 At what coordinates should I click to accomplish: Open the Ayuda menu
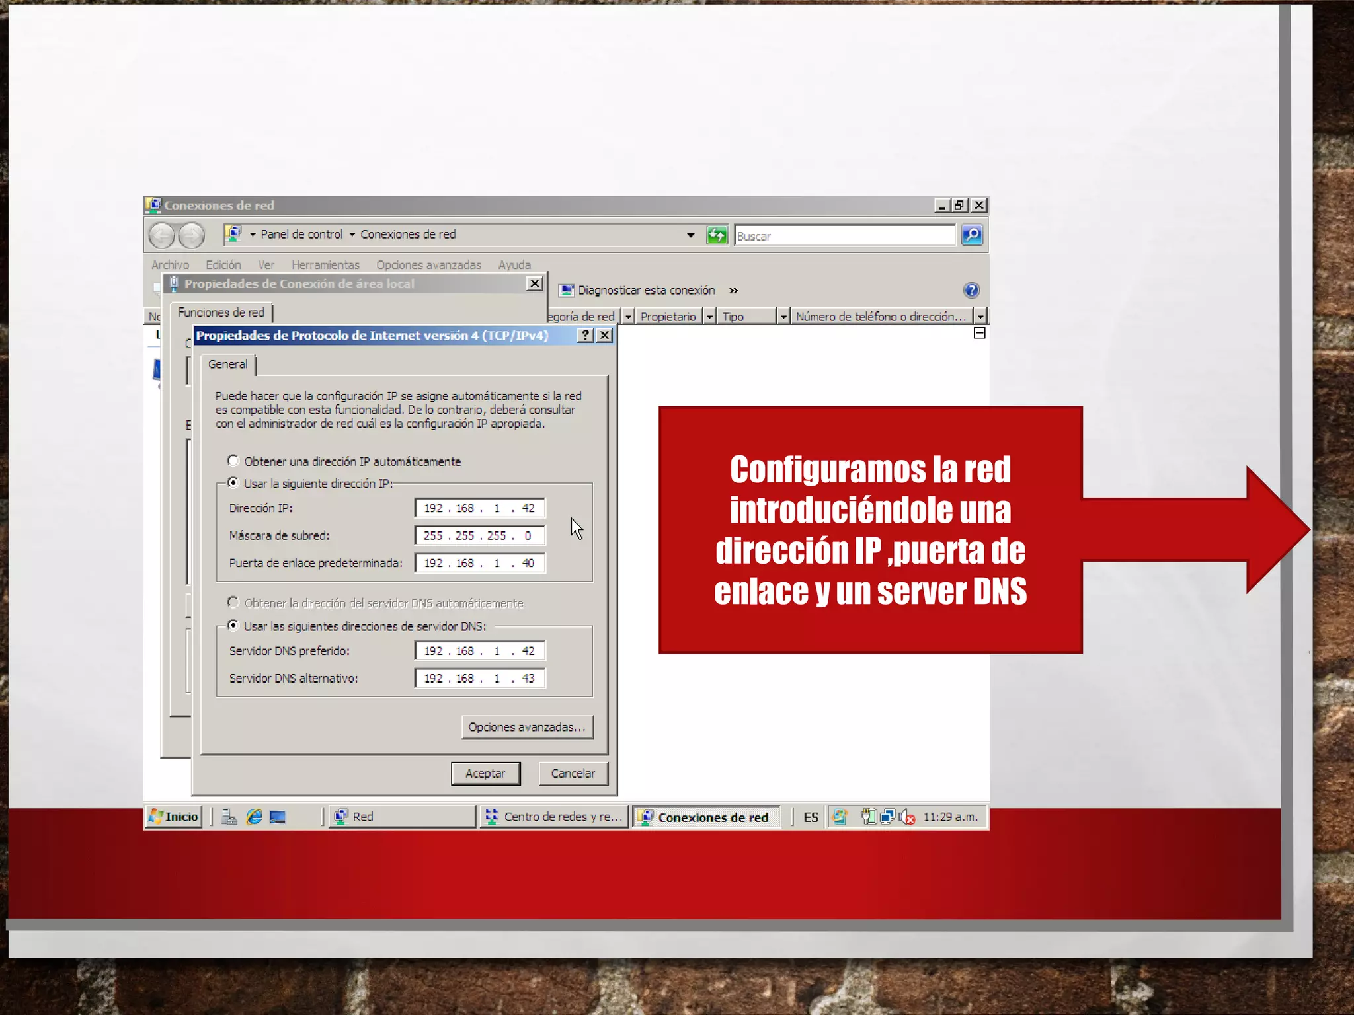pyautogui.click(x=514, y=265)
